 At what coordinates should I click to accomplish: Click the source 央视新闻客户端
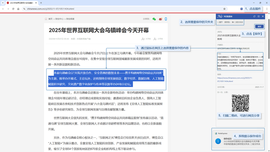[83, 39]
